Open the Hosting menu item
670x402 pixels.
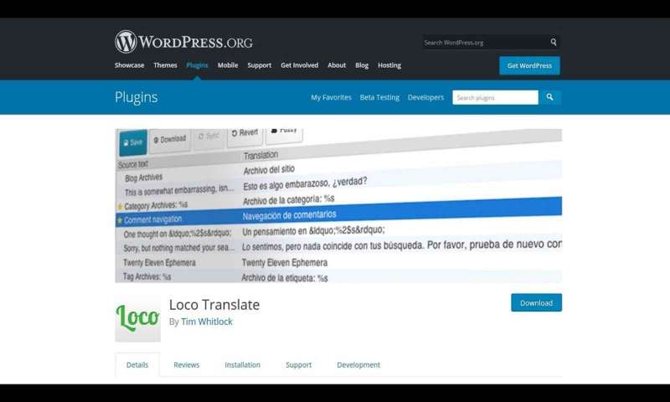tap(389, 65)
